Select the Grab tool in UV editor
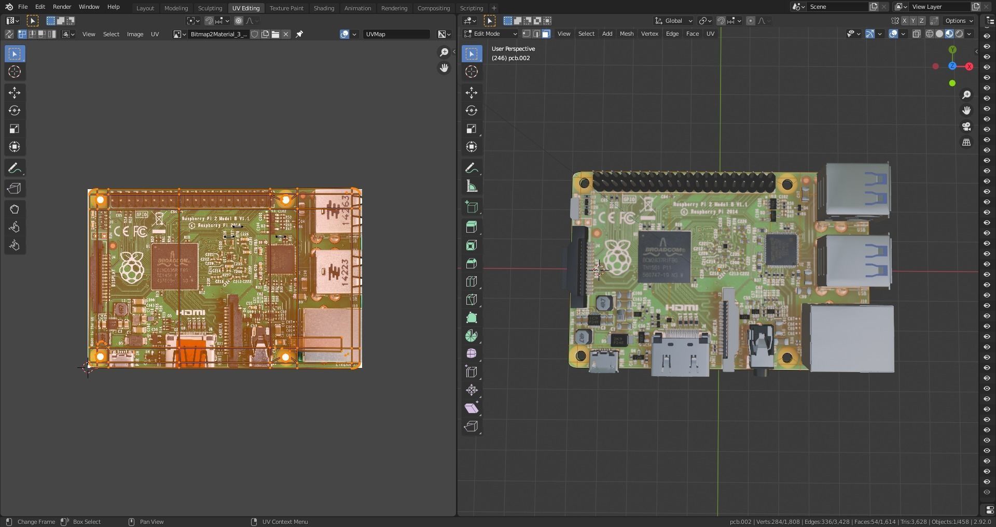This screenshot has height=527, width=996. (x=15, y=209)
